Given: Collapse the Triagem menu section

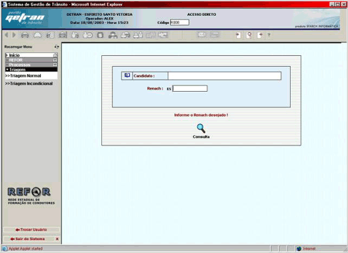Looking at the screenshot, I should pos(31,70).
